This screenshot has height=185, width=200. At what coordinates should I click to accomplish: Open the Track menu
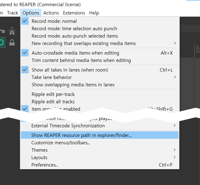(13, 13)
